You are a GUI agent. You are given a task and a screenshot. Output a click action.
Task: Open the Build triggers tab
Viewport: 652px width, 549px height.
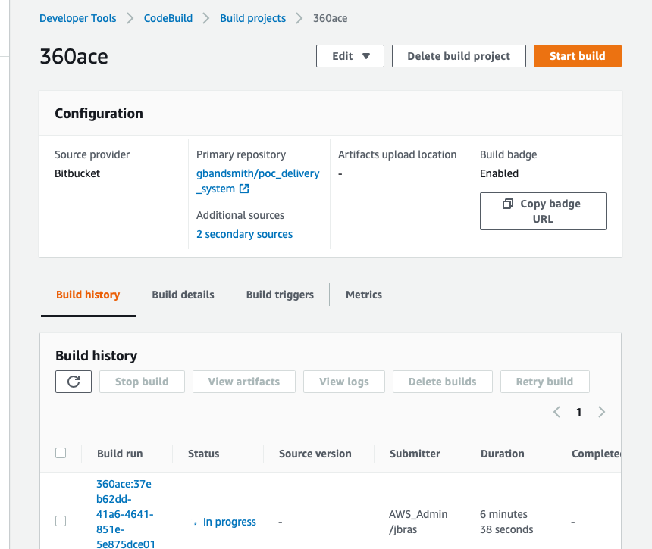click(280, 295)
